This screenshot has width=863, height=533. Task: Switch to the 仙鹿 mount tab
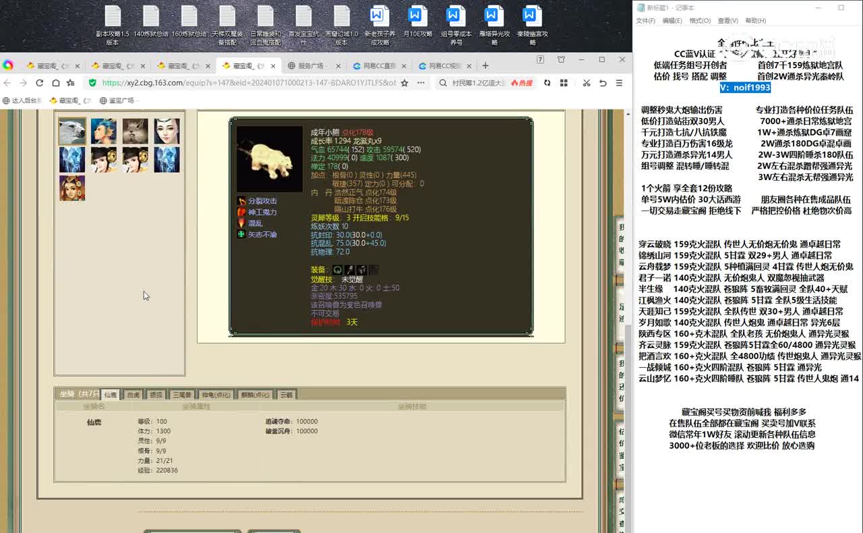coord(111,395)
